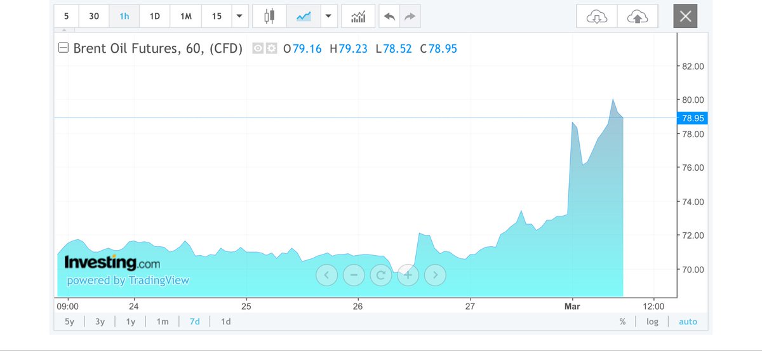This screenshot has height=351, width=762.
Task: Expand the chart style dropdown
Action: tap(328, 16)
